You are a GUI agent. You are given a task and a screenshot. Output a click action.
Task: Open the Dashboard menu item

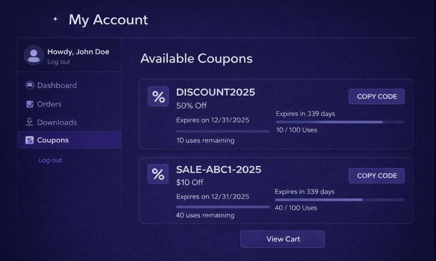57,86
